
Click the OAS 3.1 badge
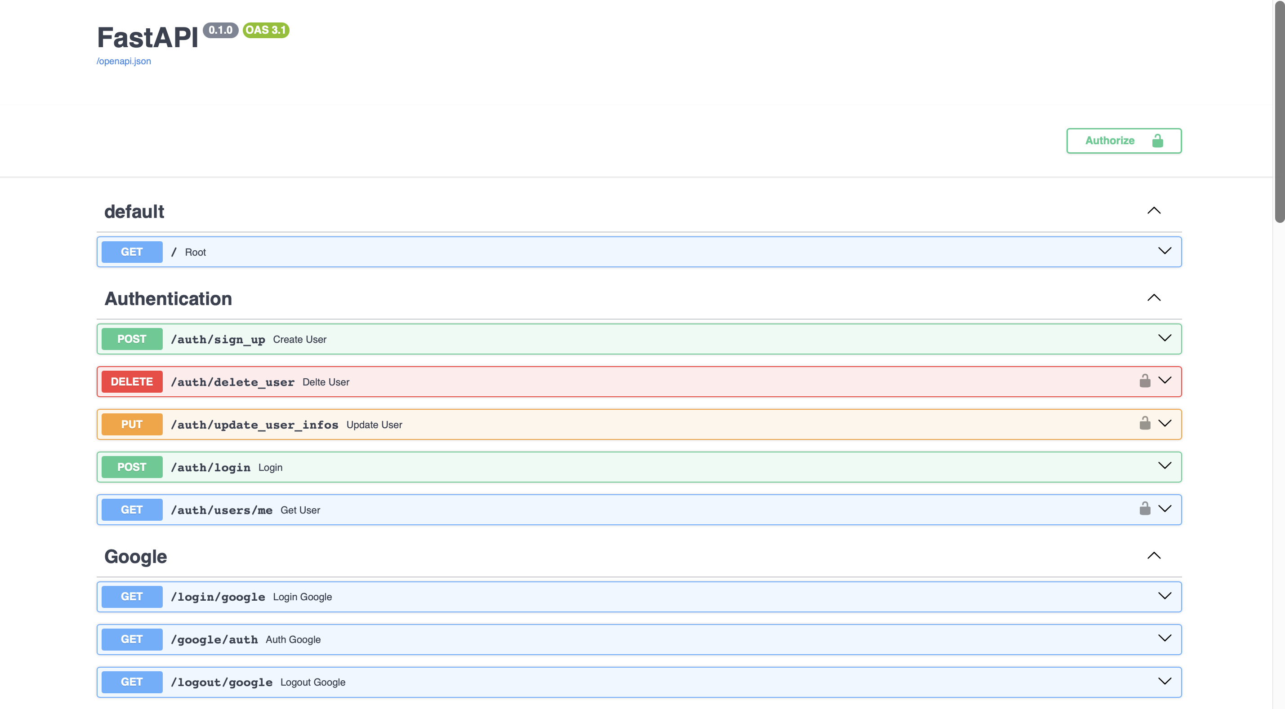pos(266,30)
